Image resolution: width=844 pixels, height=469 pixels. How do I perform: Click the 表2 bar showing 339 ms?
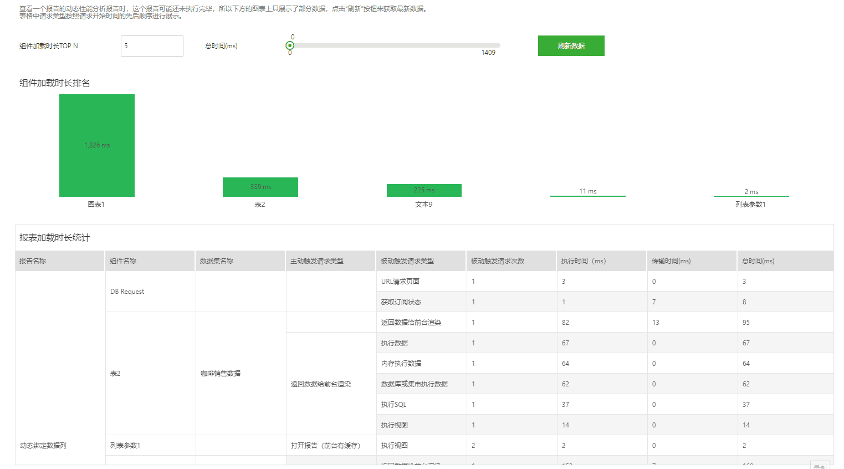pyautogui.click(x=260, y=187)
